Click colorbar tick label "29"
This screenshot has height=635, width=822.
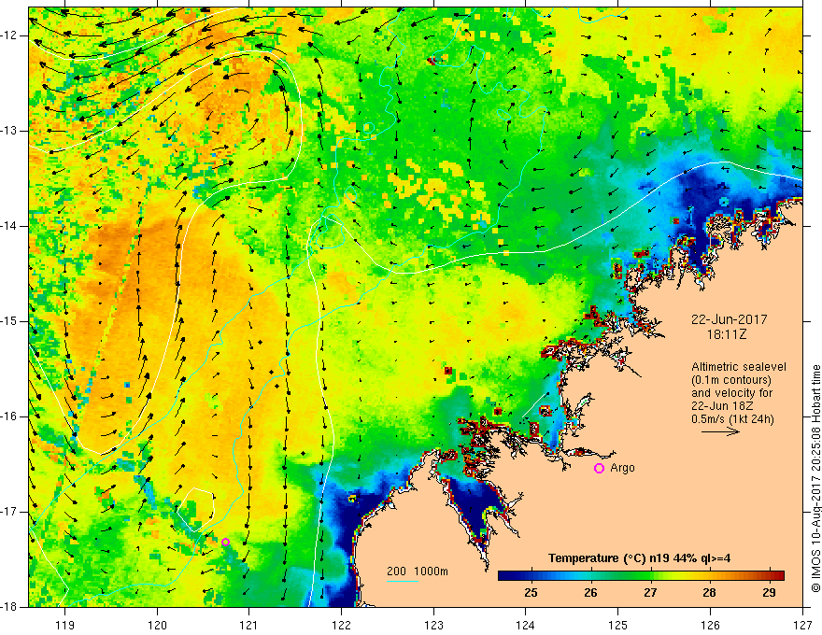coord(769,593)
